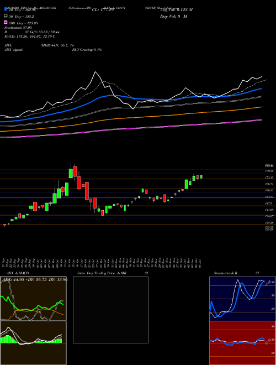This screenshot has height=365, width=276.
Task: Select the '50 Day - 153.2' legend text
Action: [x=22, y=17]
